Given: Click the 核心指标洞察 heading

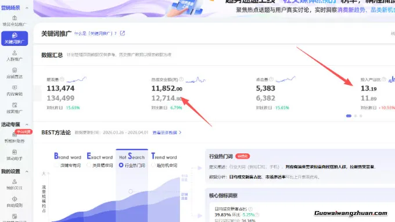Looking at the screenshot, I should (x=223, y=195).
